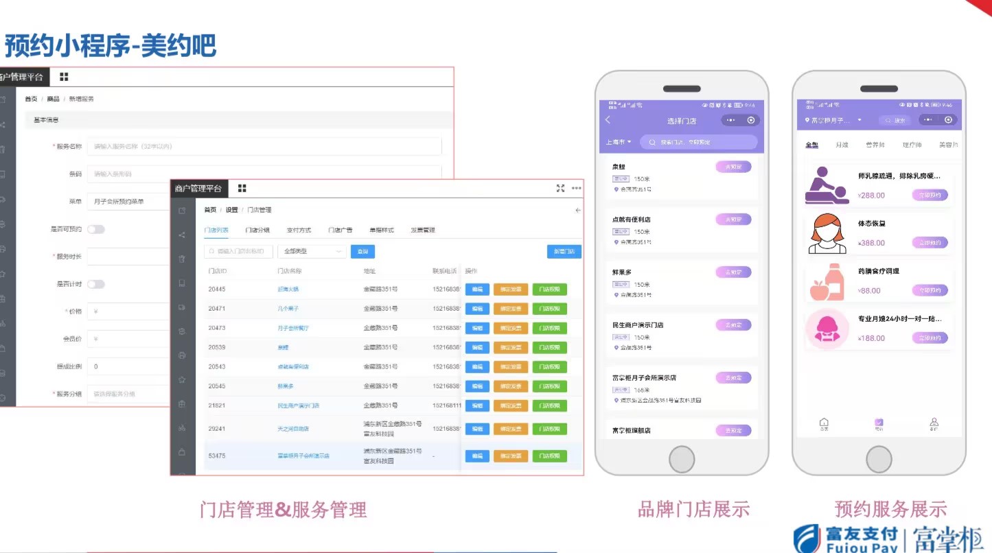Tap purple booking icon in phone bottom bar
The width and height of the screenshot is (992, 553).
879,424
